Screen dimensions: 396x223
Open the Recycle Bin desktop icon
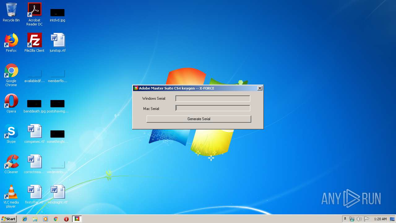11,13
